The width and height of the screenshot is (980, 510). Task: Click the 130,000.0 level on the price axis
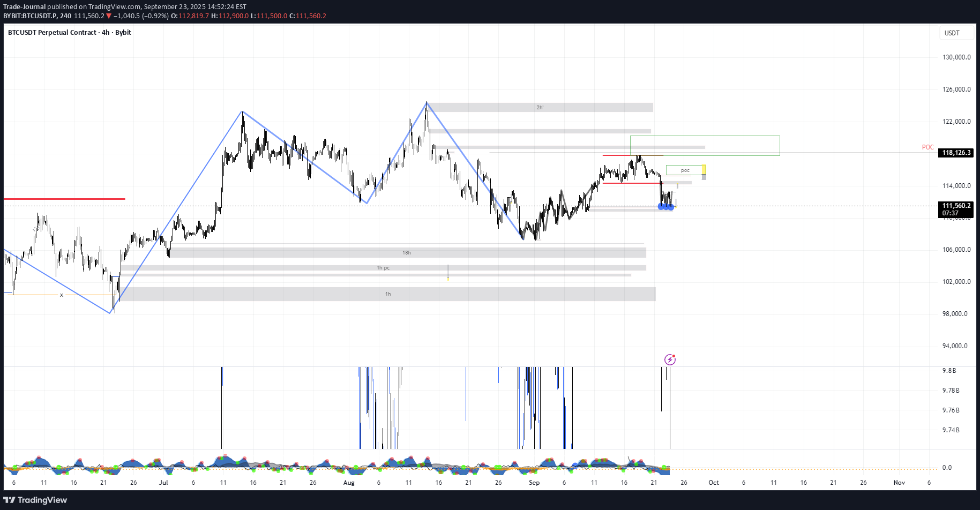956,57
